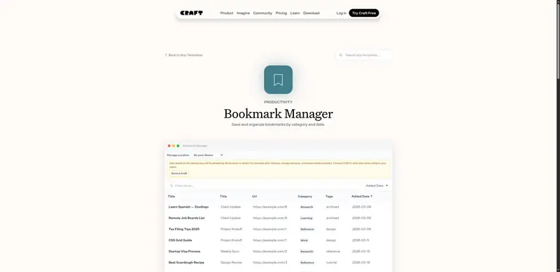Image resolution: width=560 pixels, height=272 pixels.
Task: Open the Community menu
Action: click(x=262, y=13)
